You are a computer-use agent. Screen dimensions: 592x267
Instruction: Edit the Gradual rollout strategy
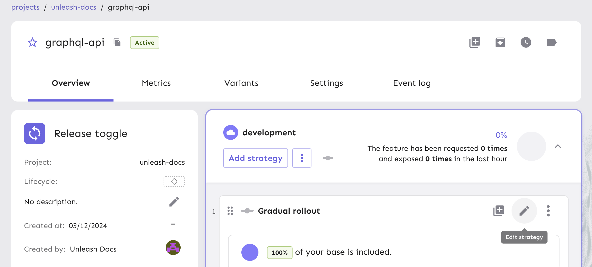pyautogui.click(x=524, y=211)
